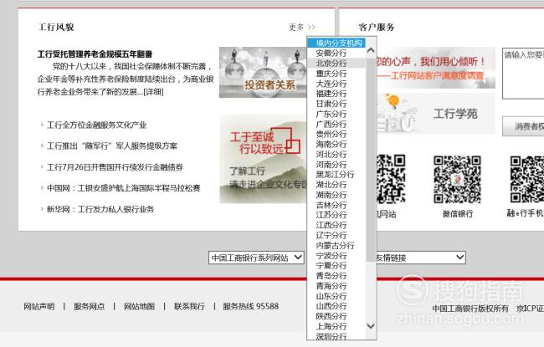The width and height of the screenshot is (544, 347).
Task: Open the 工行学苑 banner
Action: [436, 114]
